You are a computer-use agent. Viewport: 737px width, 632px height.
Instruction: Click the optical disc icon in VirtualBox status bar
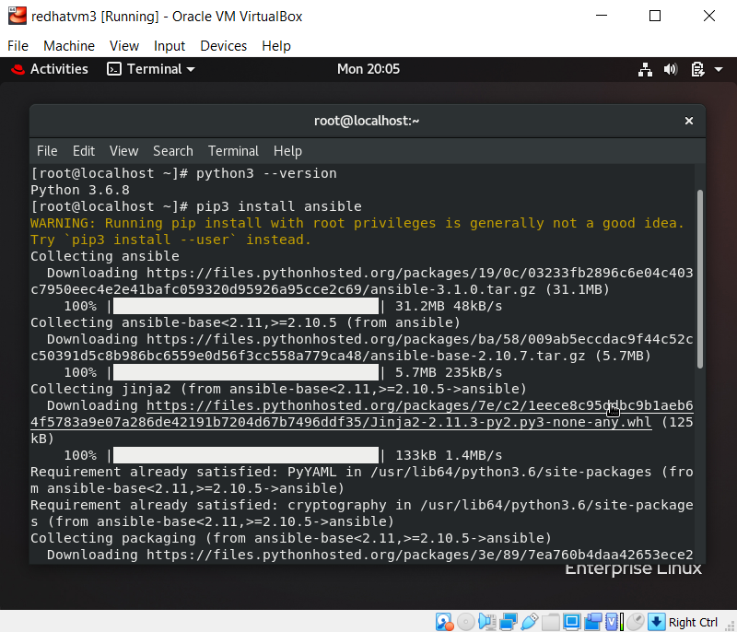[x=466, y=622]
